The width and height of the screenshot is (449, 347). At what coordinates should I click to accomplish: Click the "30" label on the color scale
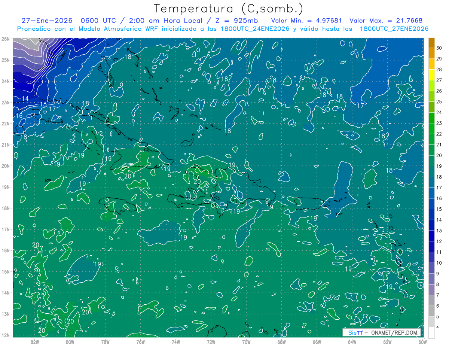tap(439, 48)
